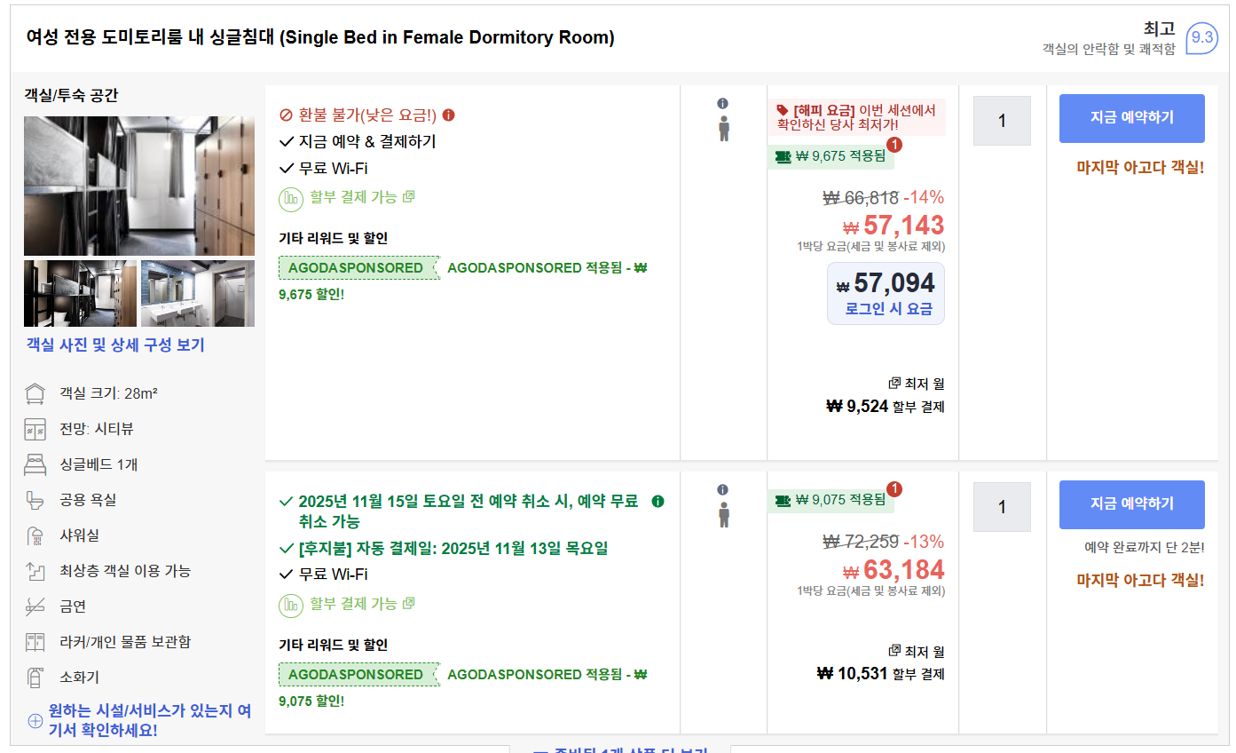
Task: Click the 9.3 review score bubble
Action: click(x=1202, y=37)
